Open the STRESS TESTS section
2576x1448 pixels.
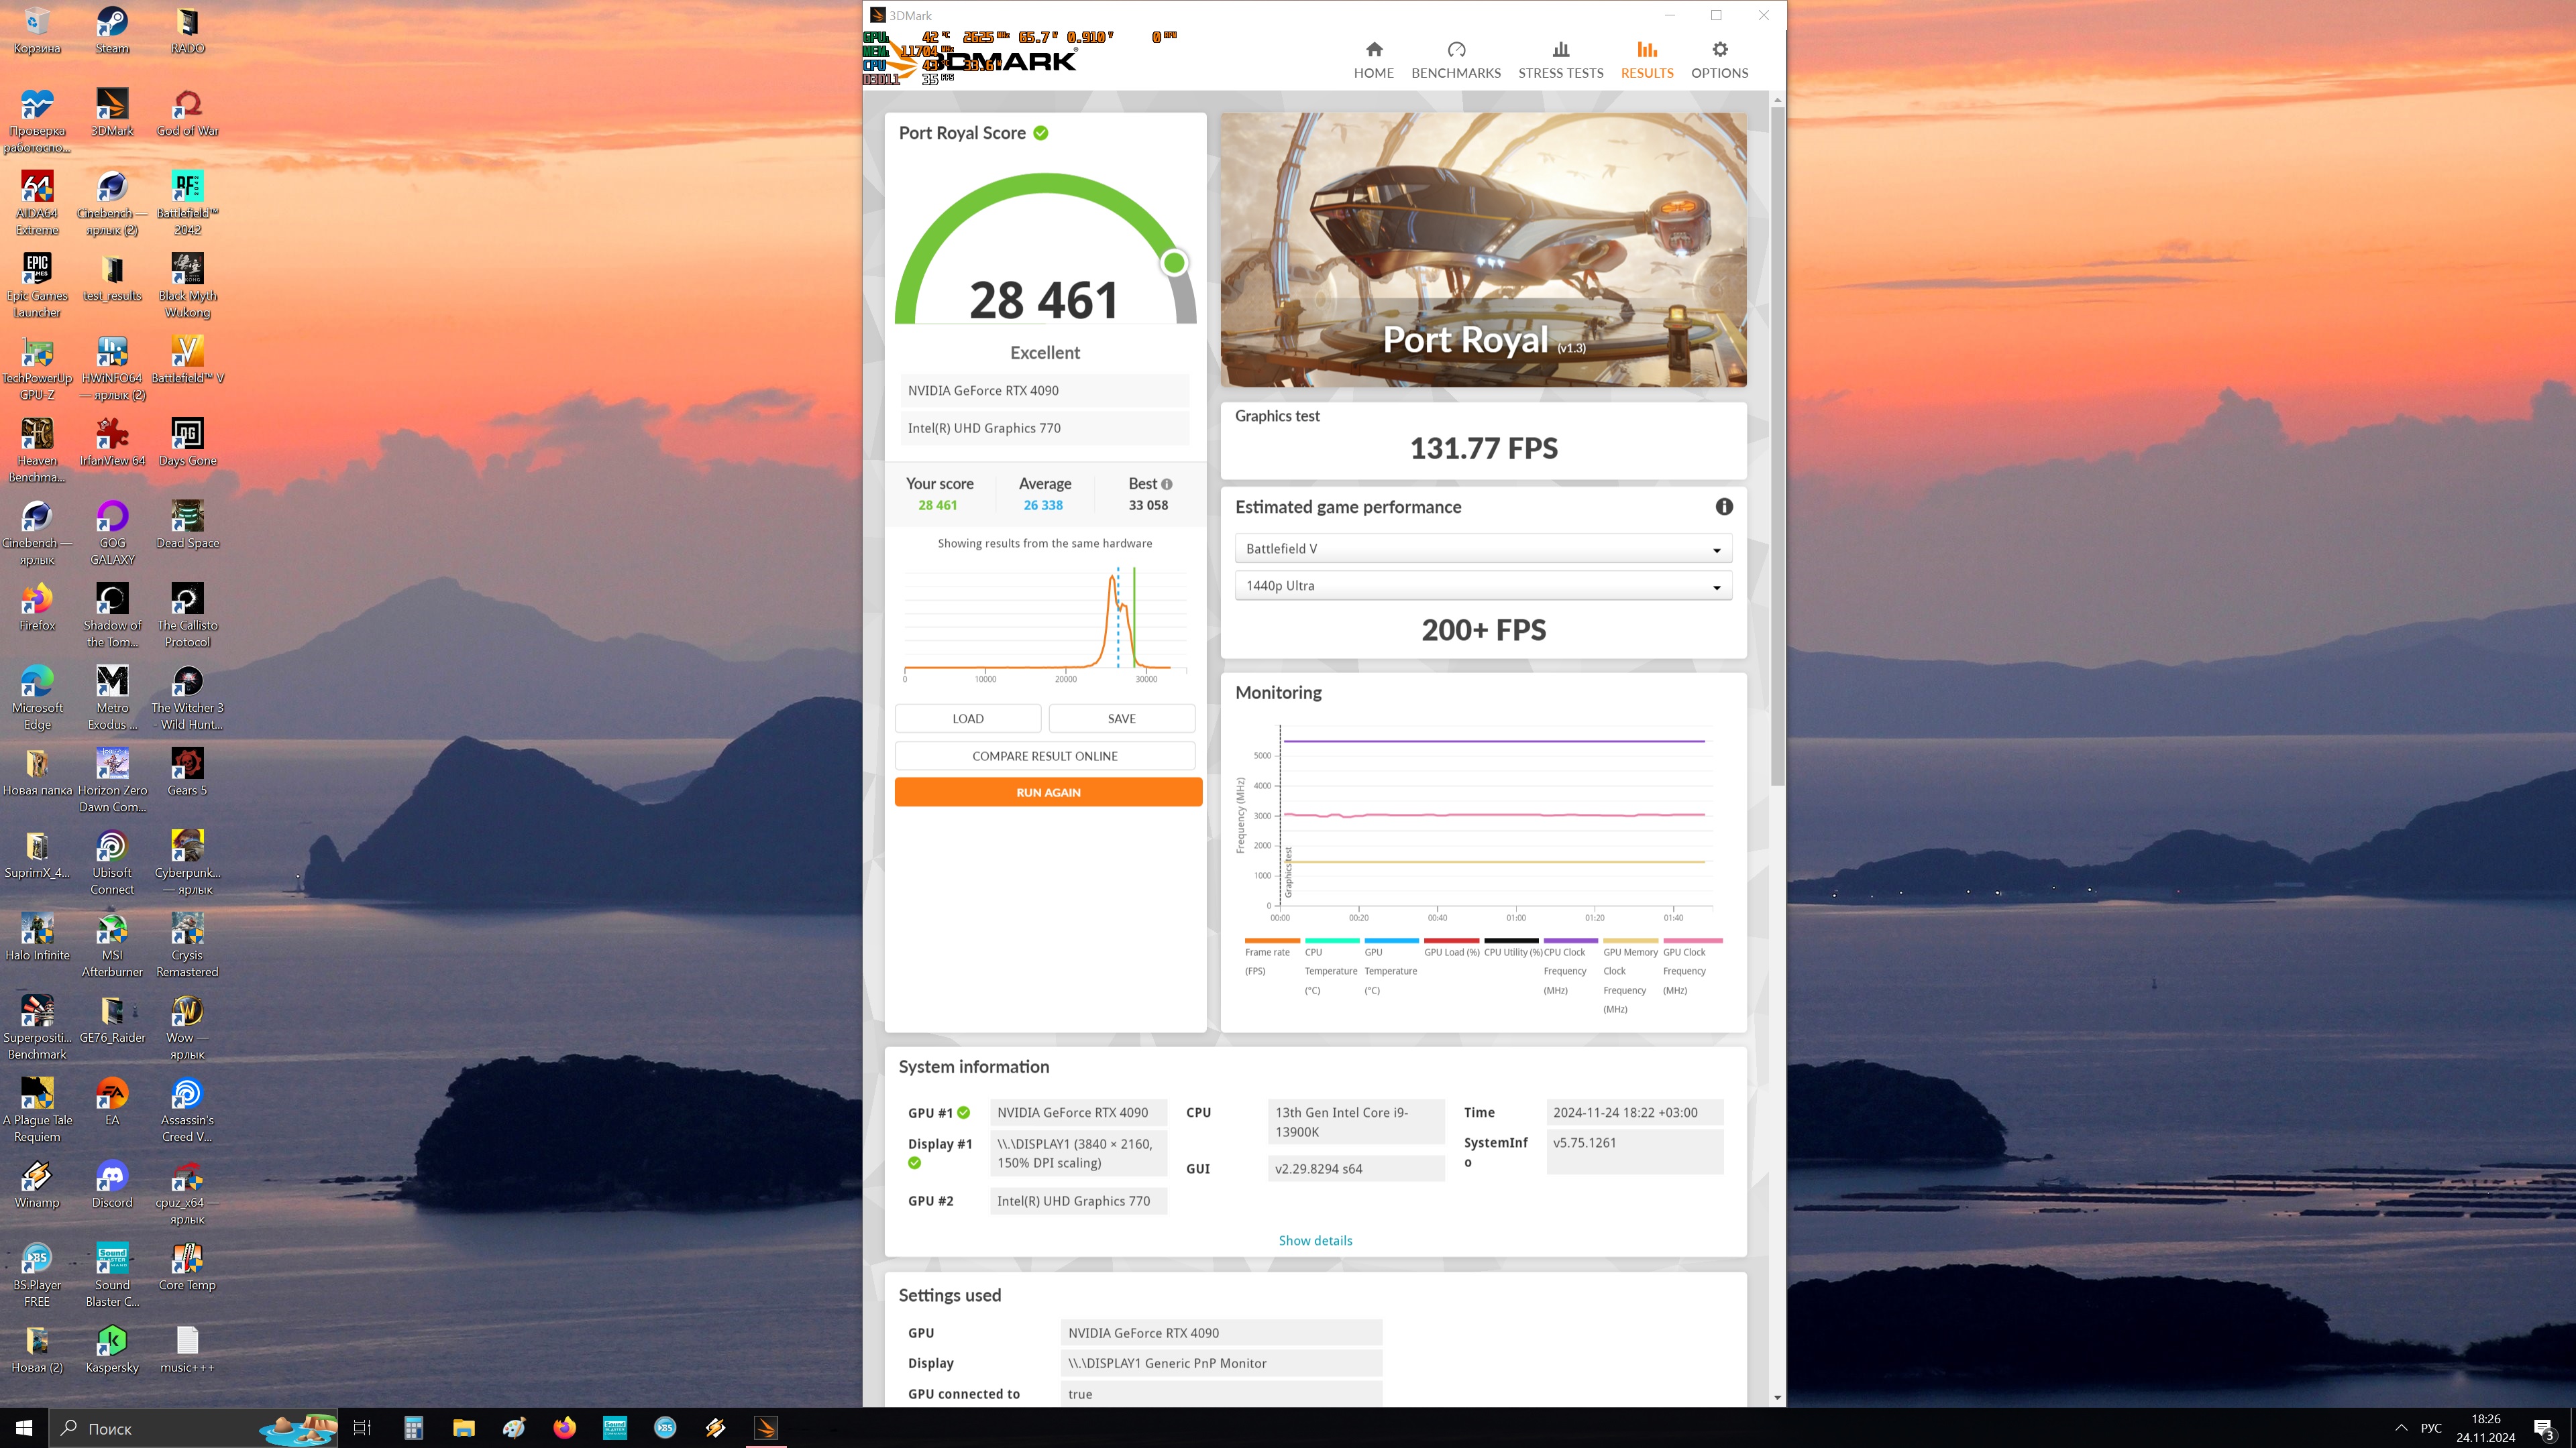click(x=1560, y=60)
